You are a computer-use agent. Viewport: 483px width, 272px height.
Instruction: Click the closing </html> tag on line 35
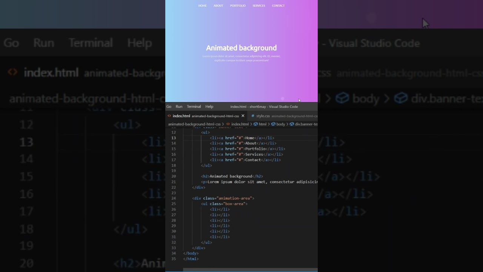point(191,259)
